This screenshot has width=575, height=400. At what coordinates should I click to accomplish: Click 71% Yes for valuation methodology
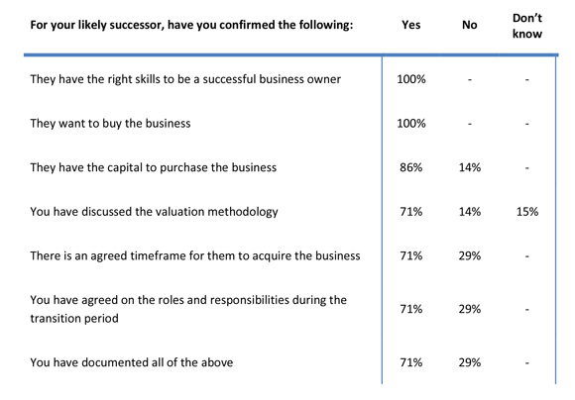[x=411, y=212]
